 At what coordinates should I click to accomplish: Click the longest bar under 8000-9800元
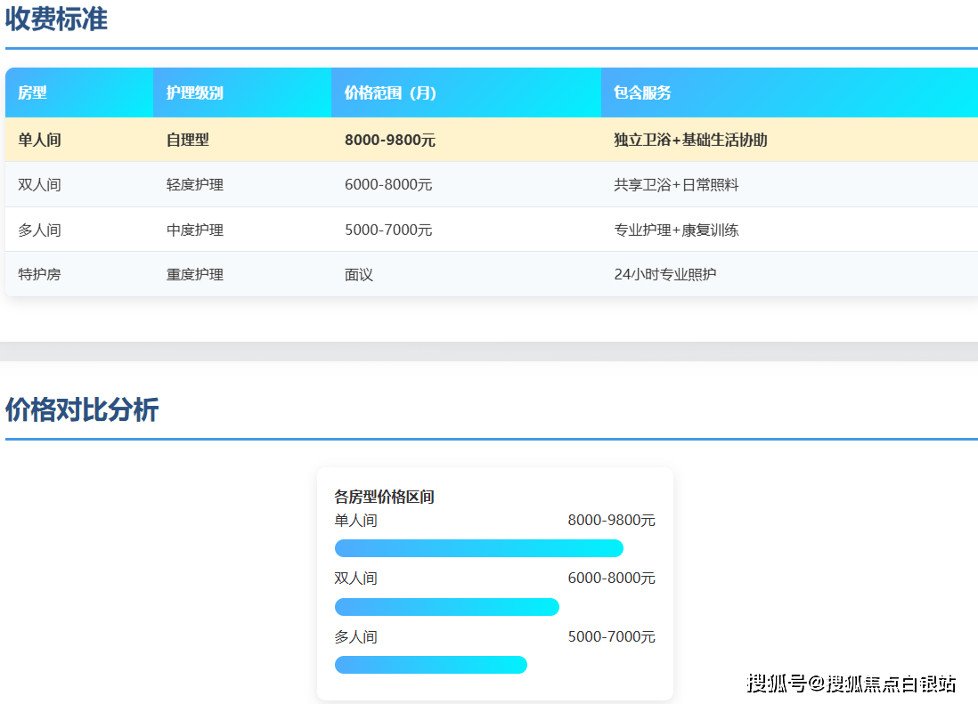pyautogui.click(x=478, y=548)
